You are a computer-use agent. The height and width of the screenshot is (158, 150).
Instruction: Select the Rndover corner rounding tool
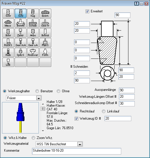click(x=33, y=52)
